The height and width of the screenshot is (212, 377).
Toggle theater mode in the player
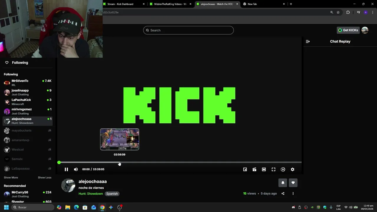264,169
